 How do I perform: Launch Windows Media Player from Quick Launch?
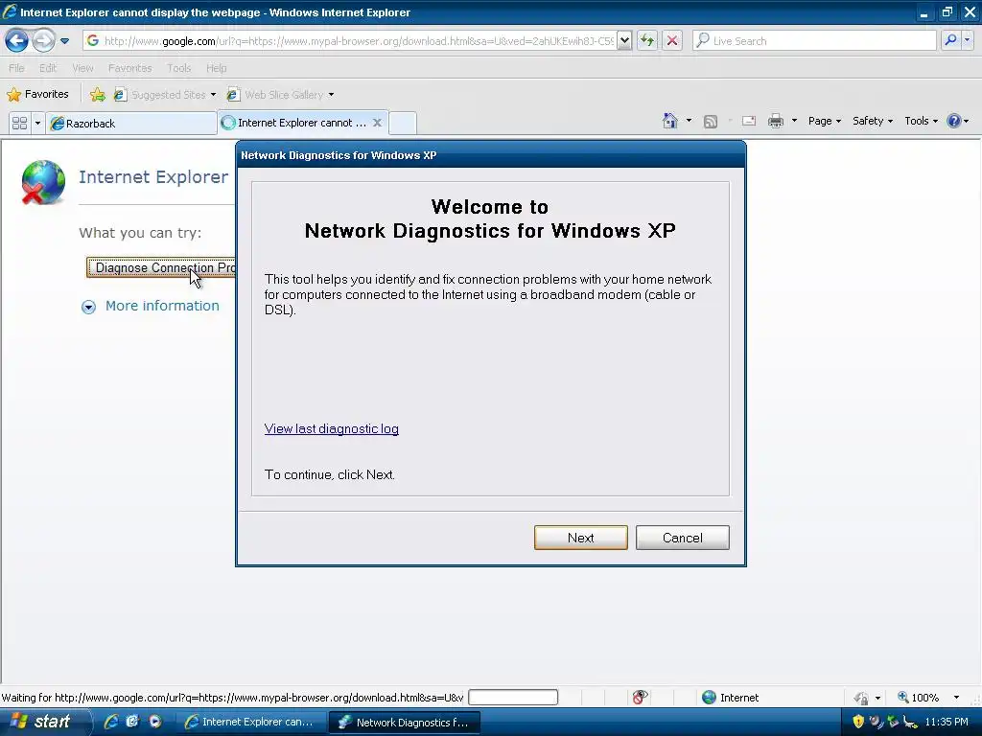coord(154,722)
